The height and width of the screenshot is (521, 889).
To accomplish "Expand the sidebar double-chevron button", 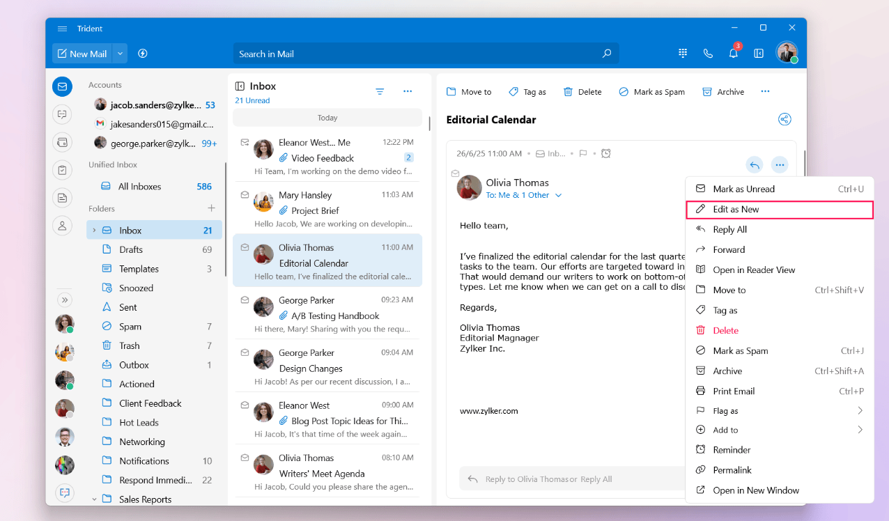I will [x=64, y=300].
